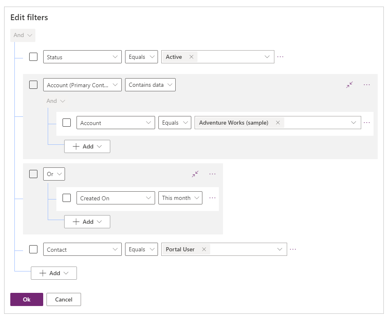Remove the Portal User value tag
Viewport: 390px width, 320px height.
pyautogui.click(x=204, y=249)
